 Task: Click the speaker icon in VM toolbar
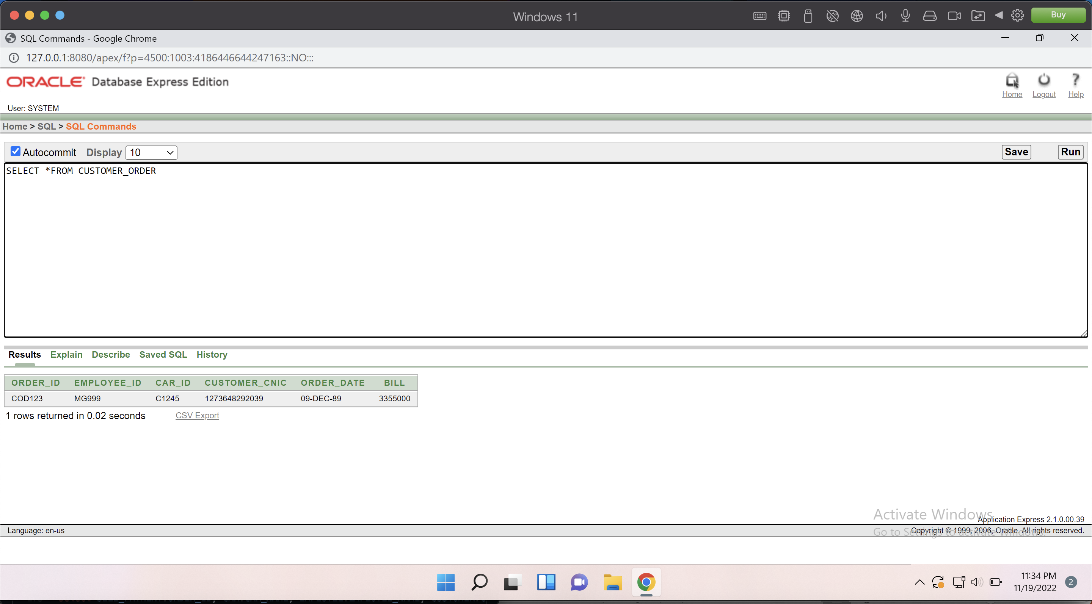881,15
